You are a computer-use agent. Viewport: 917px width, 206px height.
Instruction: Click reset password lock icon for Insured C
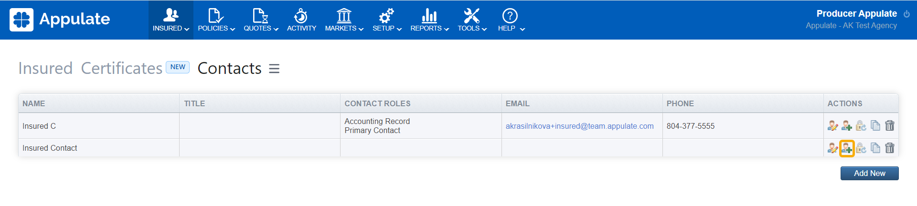pyautogui.click(x=861, y=126)
